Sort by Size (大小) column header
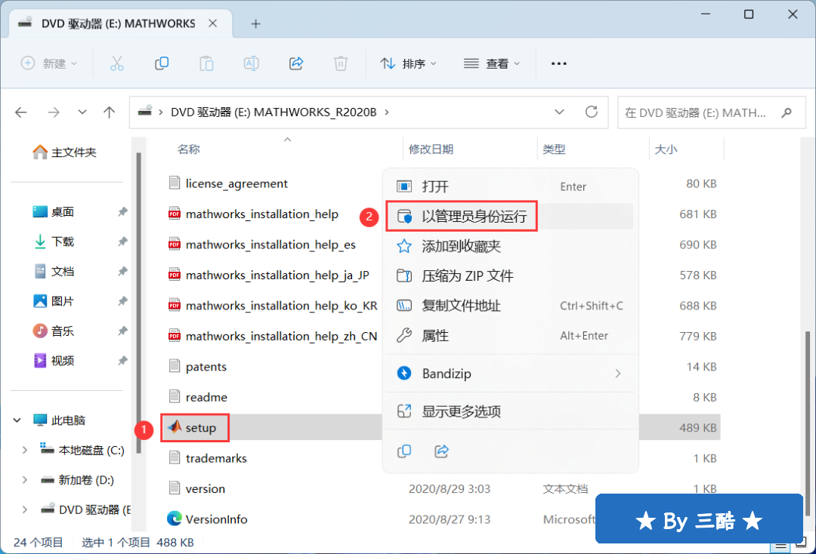 click(666, 149)
